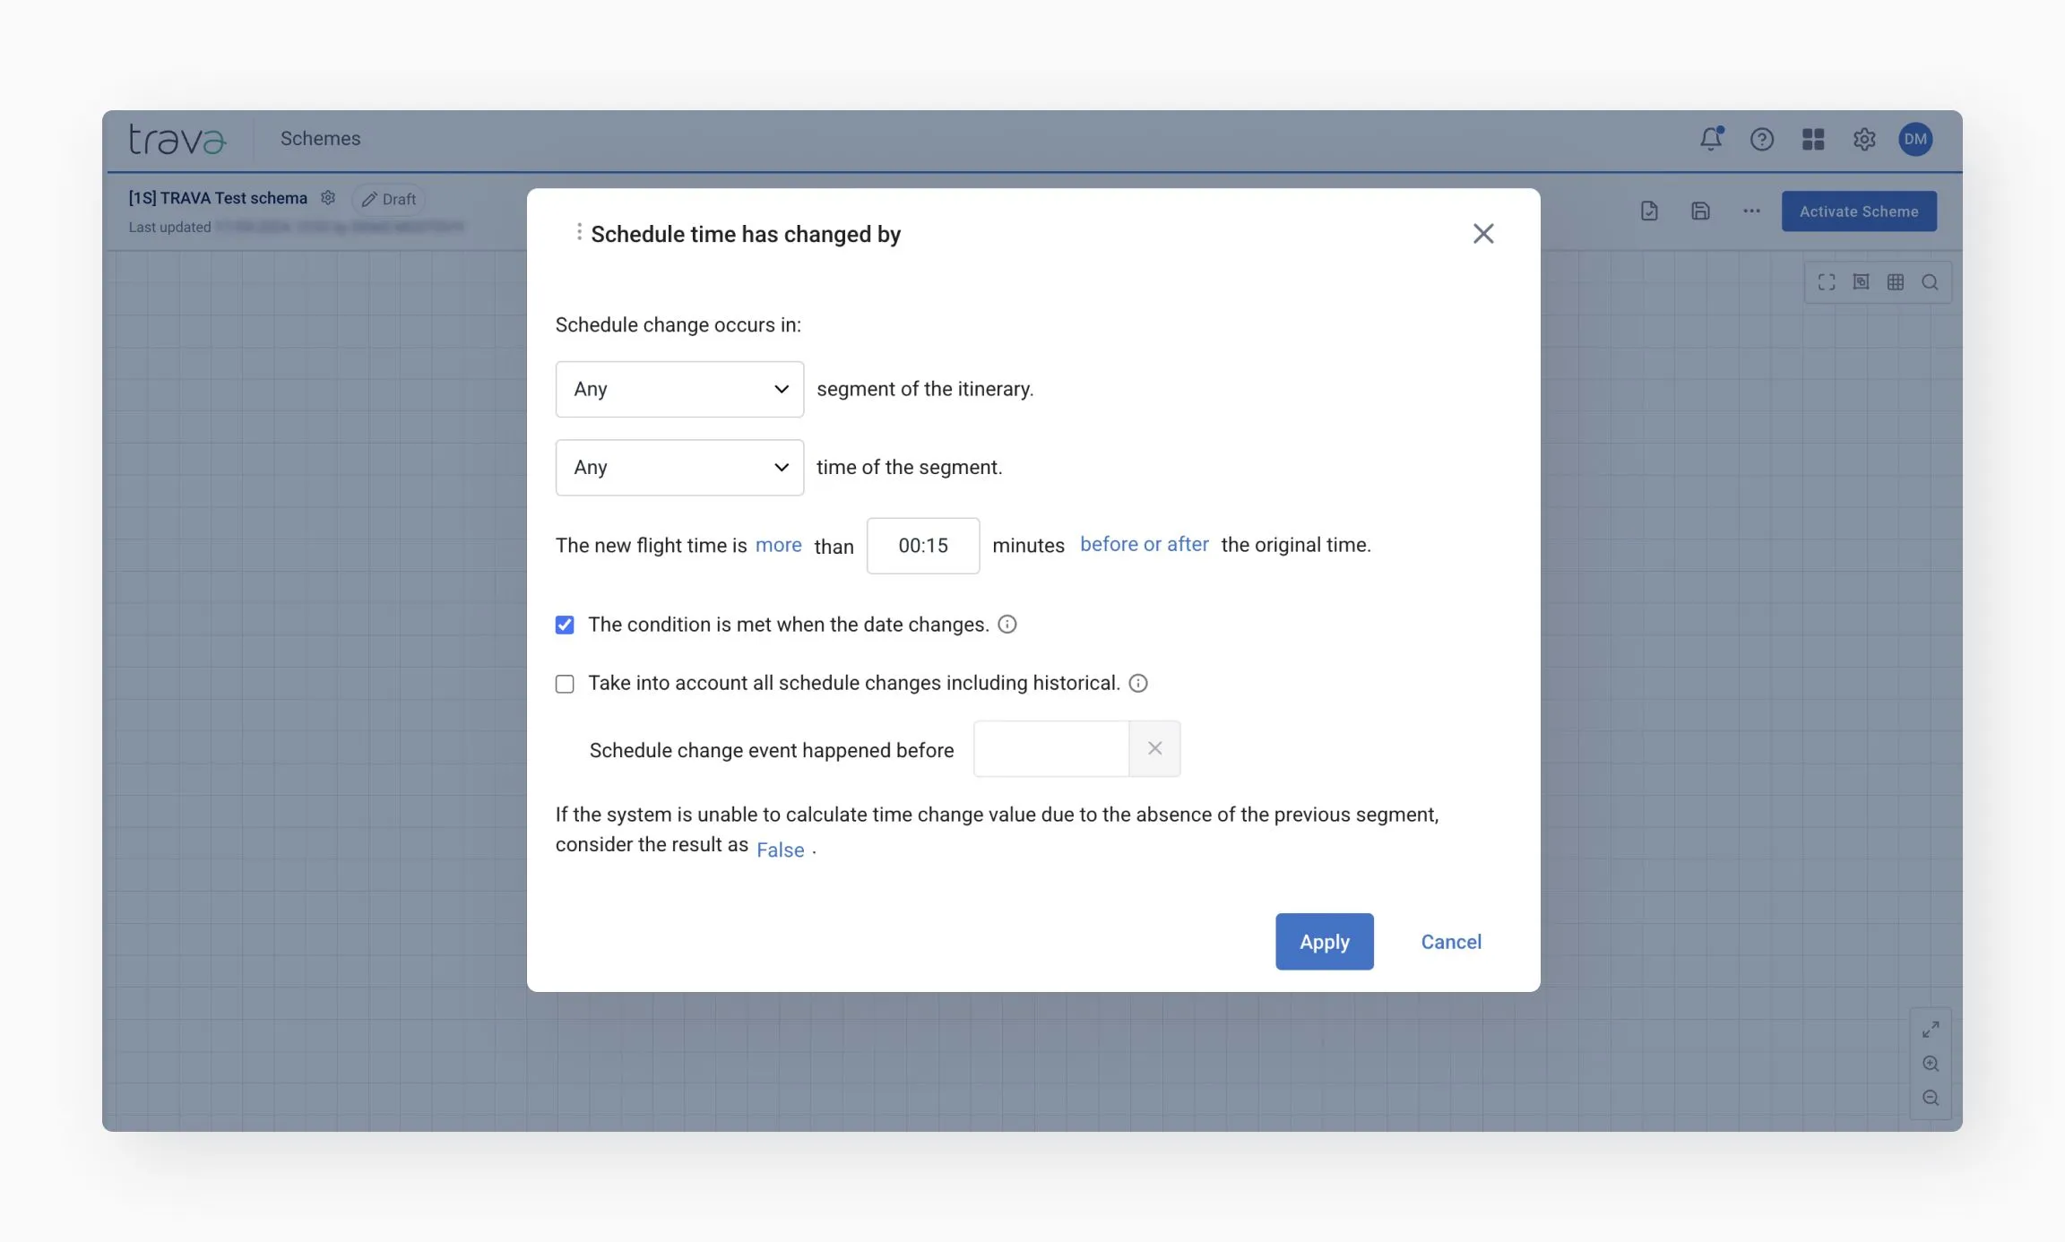Click the Apply button
Screen dimensions: 2065x1242
click(1324, 942)
